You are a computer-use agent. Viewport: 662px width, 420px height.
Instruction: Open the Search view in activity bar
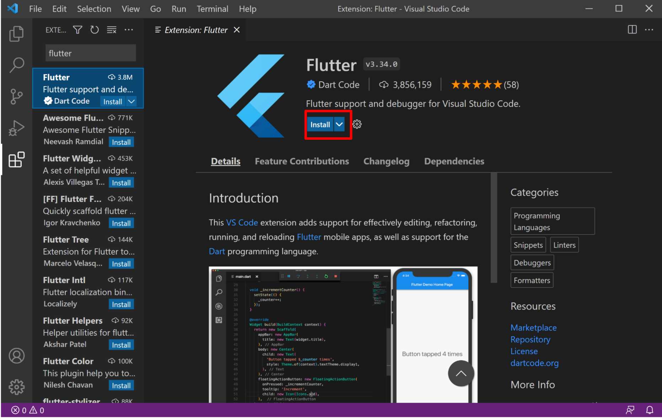pyautogui.click(x=16, y=65)
